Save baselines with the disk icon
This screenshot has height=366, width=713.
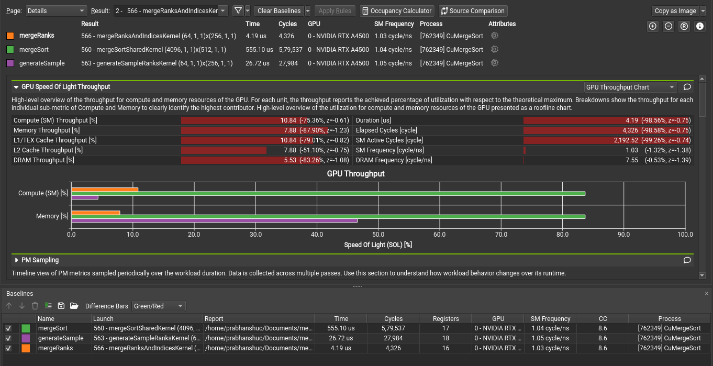pyautogui.click(x=61, y=306)
